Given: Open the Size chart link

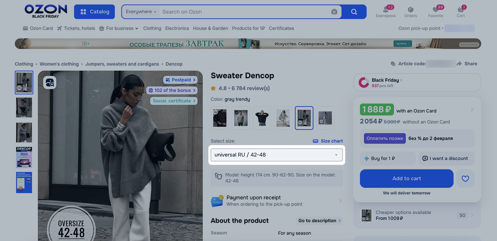Looking at the screenshot, I should tap(328, 141).
